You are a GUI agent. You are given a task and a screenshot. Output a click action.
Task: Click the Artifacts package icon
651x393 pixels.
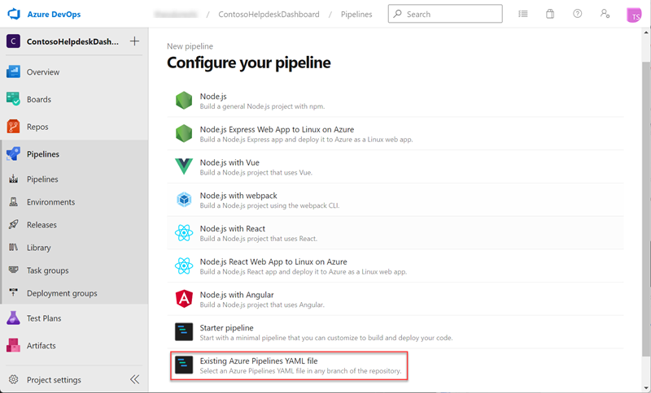[x=13, y=345]
